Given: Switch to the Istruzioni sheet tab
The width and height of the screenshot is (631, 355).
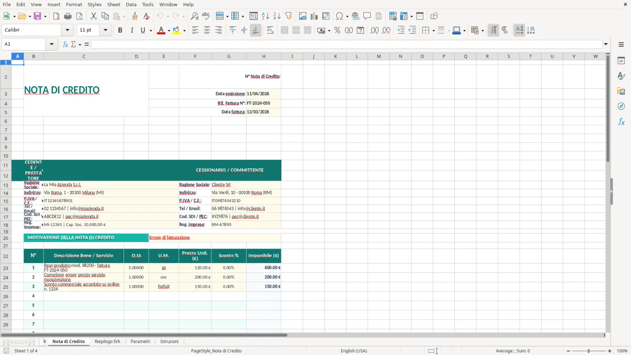Looking at the screenshot, I should pyautogui.click(x=169, y=341).
